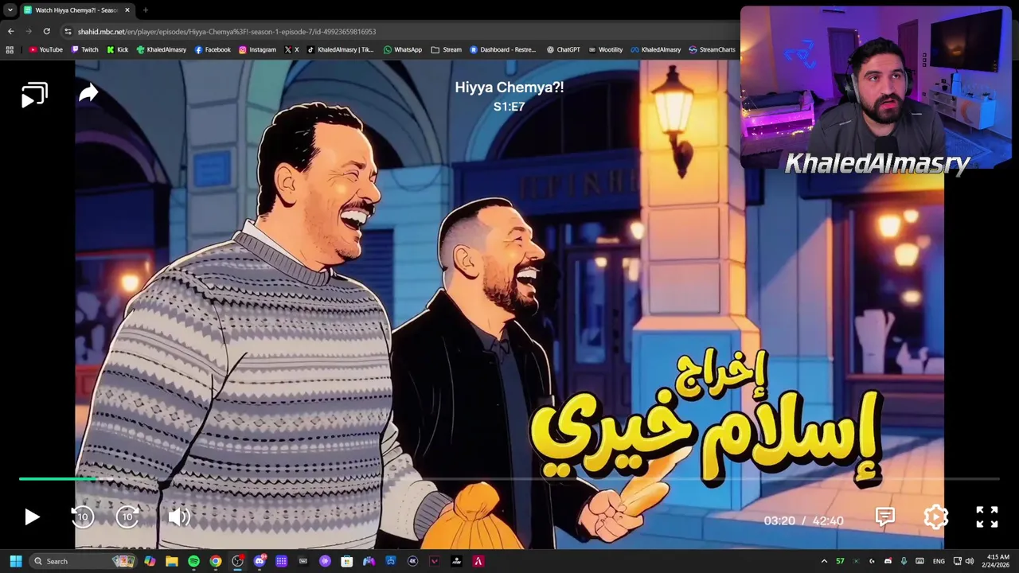Switch the ENG input language

point(939,561)
